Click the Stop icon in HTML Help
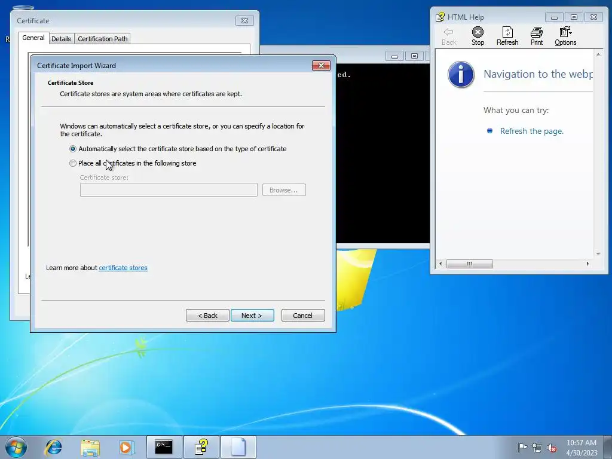The height and width of the screenshot is (459, 612). click(x=478, y=36)
